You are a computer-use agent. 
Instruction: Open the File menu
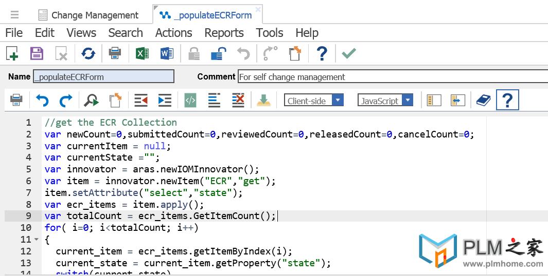pos(14,33)
